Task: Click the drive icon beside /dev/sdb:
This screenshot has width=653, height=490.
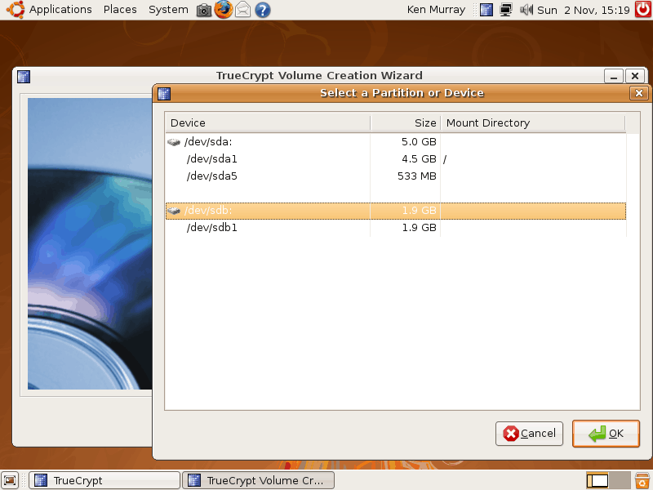Action: 174,211
